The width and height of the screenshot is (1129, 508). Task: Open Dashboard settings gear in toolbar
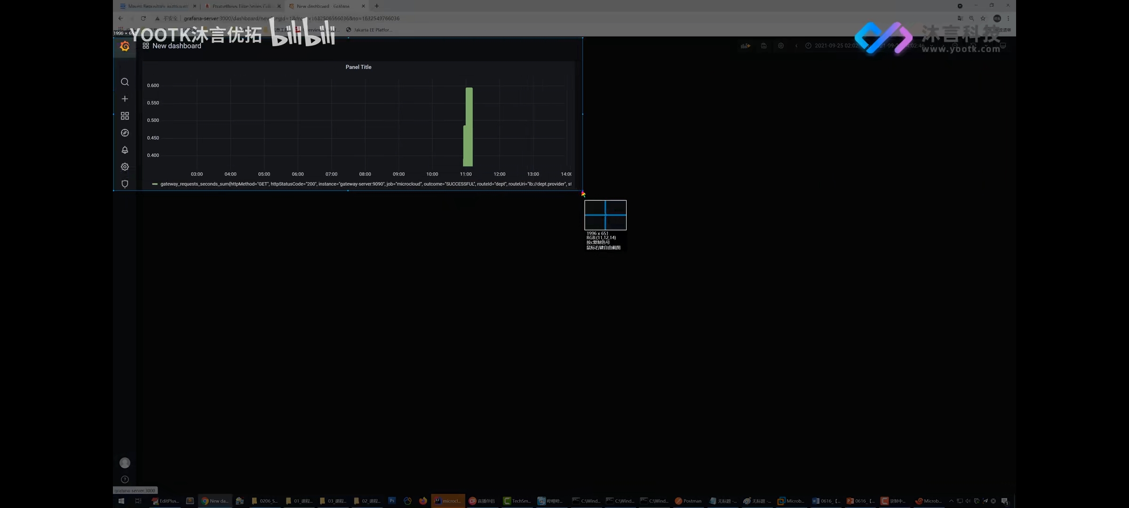(x=781, y=46)
